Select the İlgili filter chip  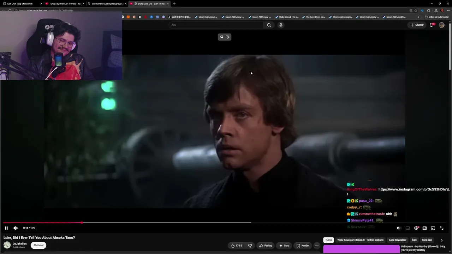coord(414,240)
